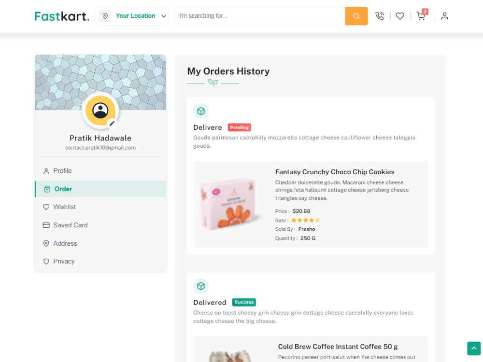This screenshot has height=362, width=483.
Task: Click the Success status badge
Action: tap(244, 302)
